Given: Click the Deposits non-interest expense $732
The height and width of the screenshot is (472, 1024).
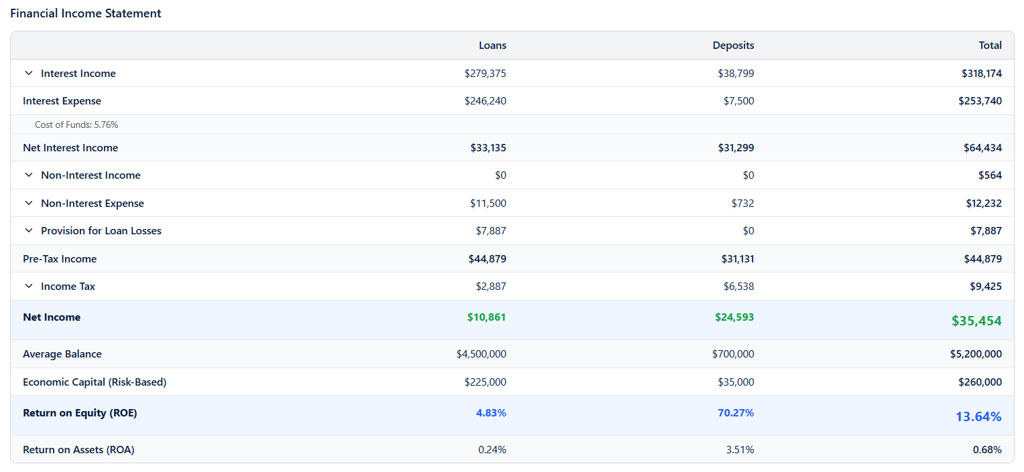Looking at the screenshot, I should [x=743, y=204].
